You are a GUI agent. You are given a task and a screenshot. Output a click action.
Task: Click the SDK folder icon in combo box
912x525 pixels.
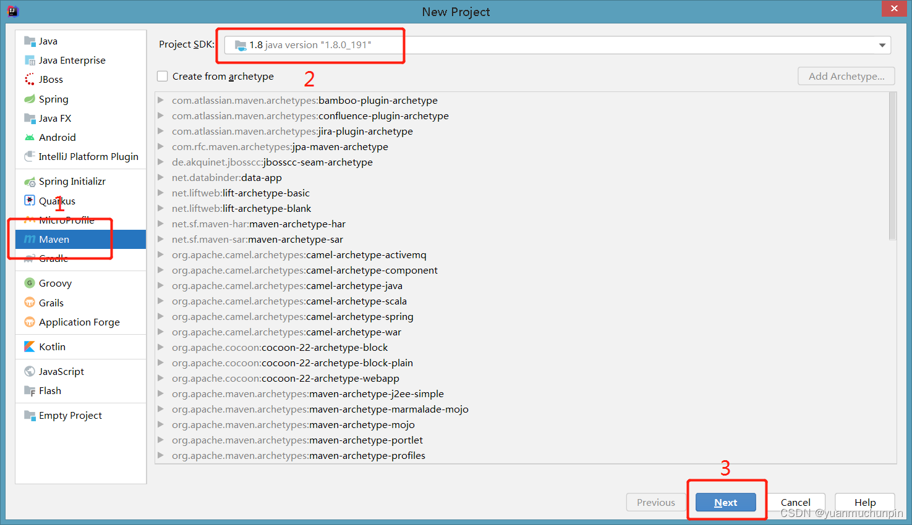(241, 45)
